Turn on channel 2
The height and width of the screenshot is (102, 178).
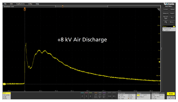point(82,96)
